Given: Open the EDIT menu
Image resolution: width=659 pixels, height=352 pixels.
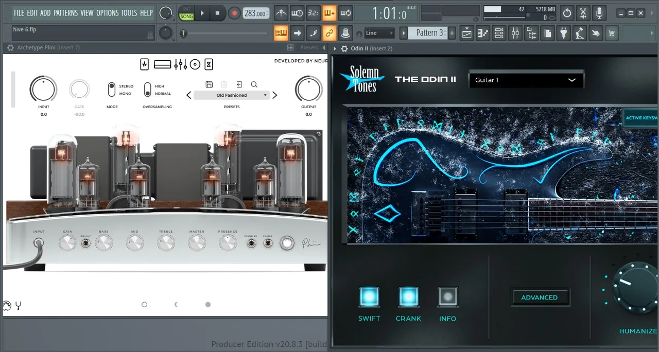Looking at the screenshot, I should tap(32, 13).
